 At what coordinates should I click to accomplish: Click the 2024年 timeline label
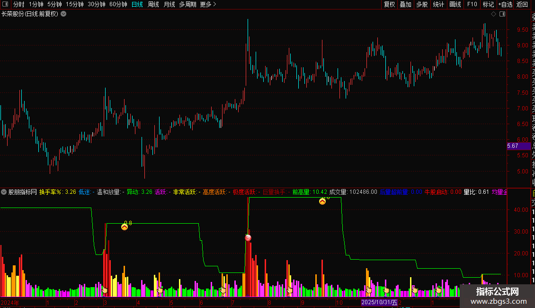pyautogui.click(x=10, y=302)
